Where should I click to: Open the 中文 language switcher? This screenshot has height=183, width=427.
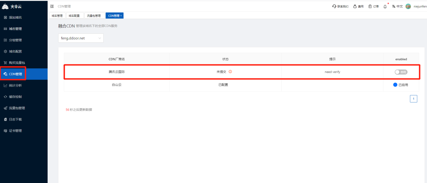(397, 6)
